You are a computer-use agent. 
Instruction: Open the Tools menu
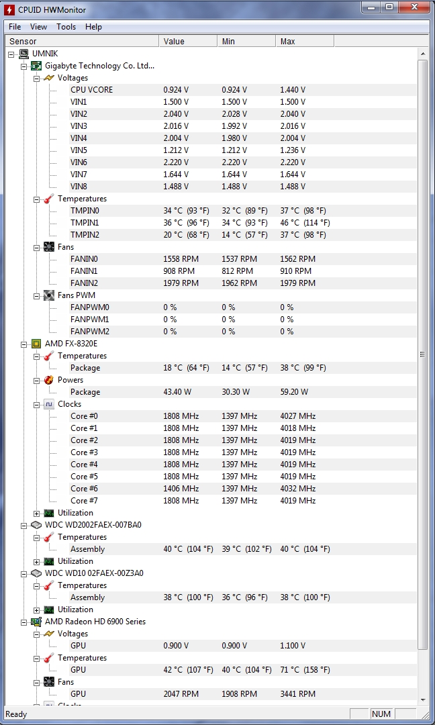(66, 27)
